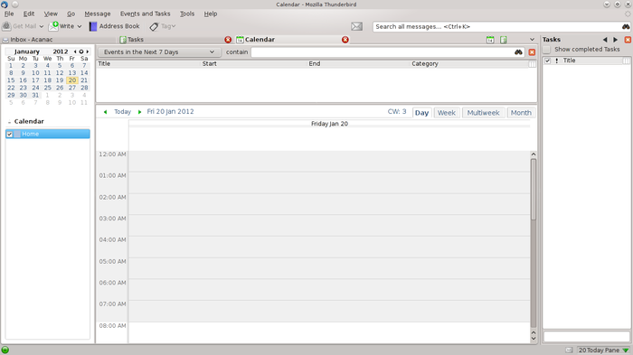Viewport: 633px width, 355px height.
Task: Sort events by Start column header
Action: [210, 64]
